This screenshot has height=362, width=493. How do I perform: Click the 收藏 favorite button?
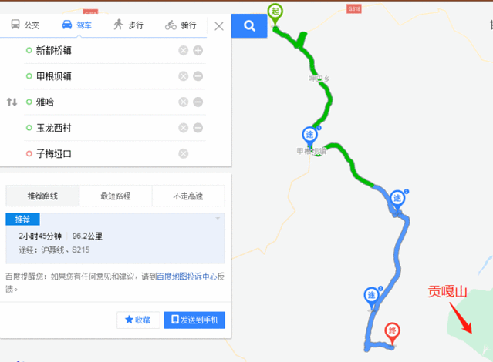[138, 320]
